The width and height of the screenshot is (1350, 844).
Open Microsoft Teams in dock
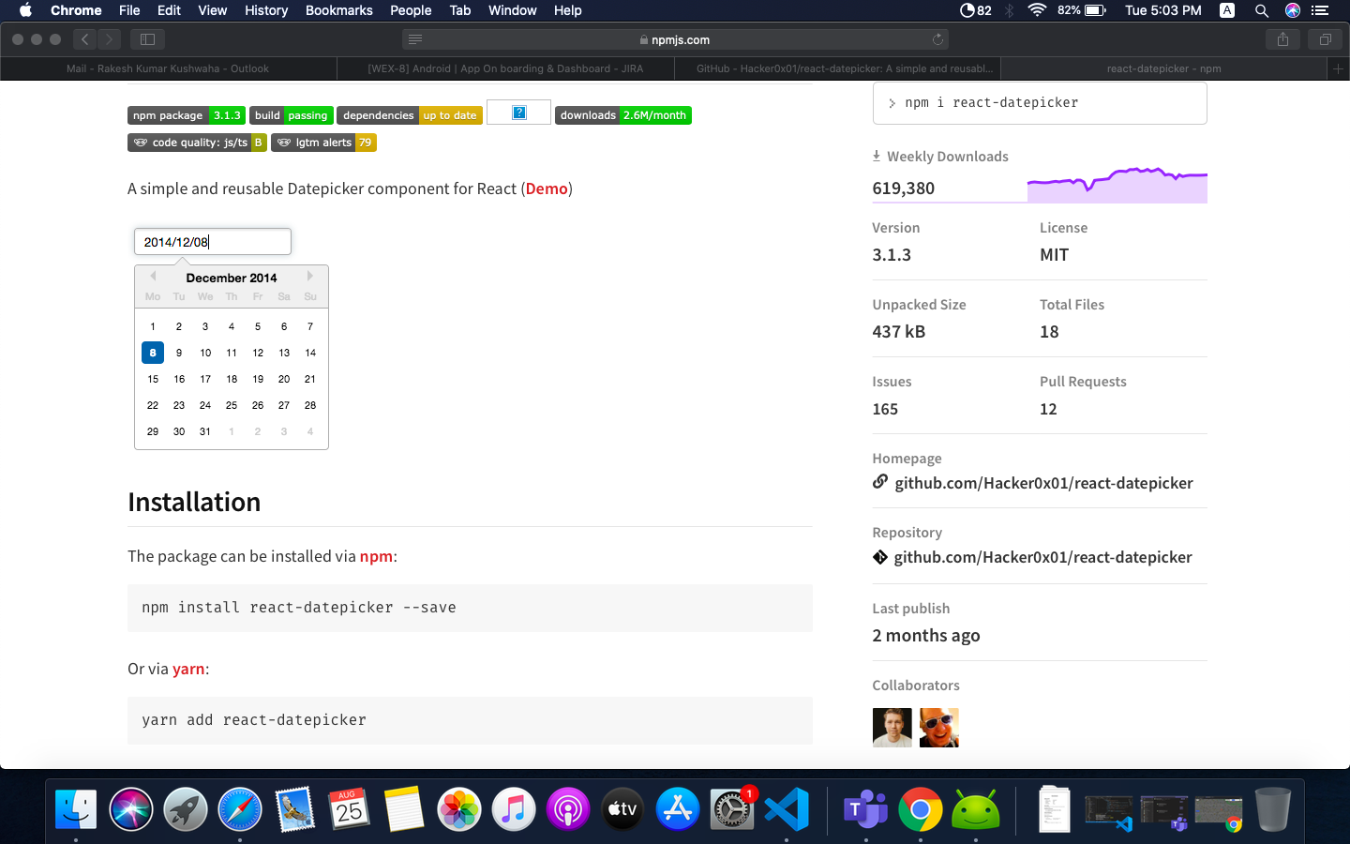[x=865, y=808]
